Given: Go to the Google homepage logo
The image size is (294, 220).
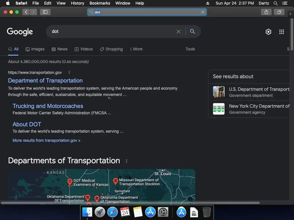Looking at the screenshot, I should point(20,32).
